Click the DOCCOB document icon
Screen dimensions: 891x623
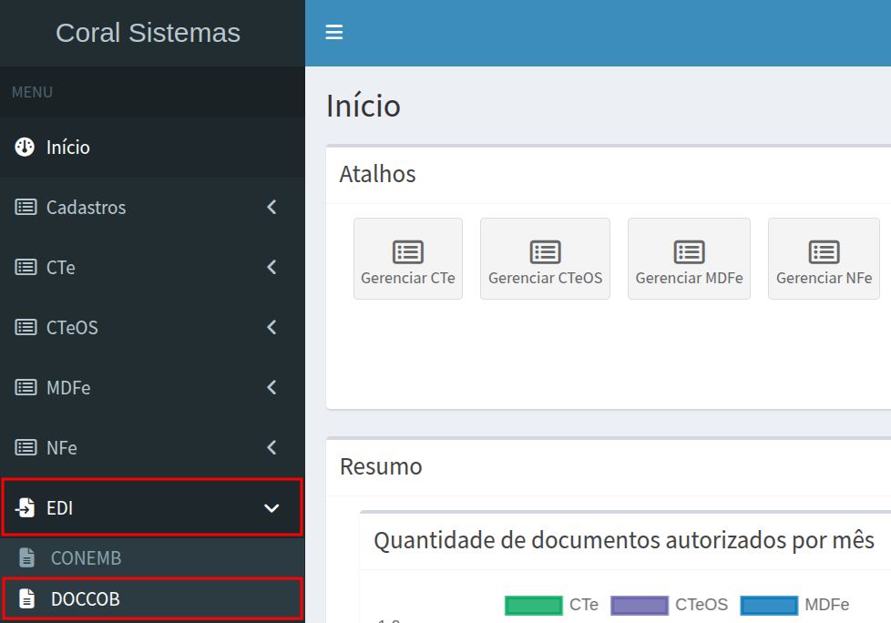tap(27, 598)
